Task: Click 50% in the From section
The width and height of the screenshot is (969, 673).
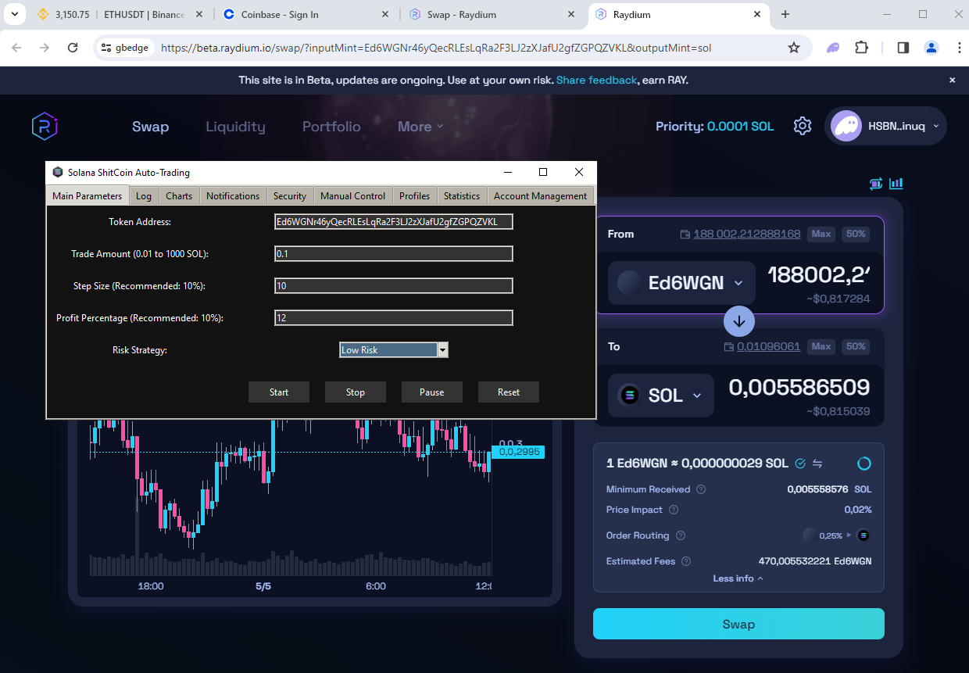Action: click(x=856, y=234)
